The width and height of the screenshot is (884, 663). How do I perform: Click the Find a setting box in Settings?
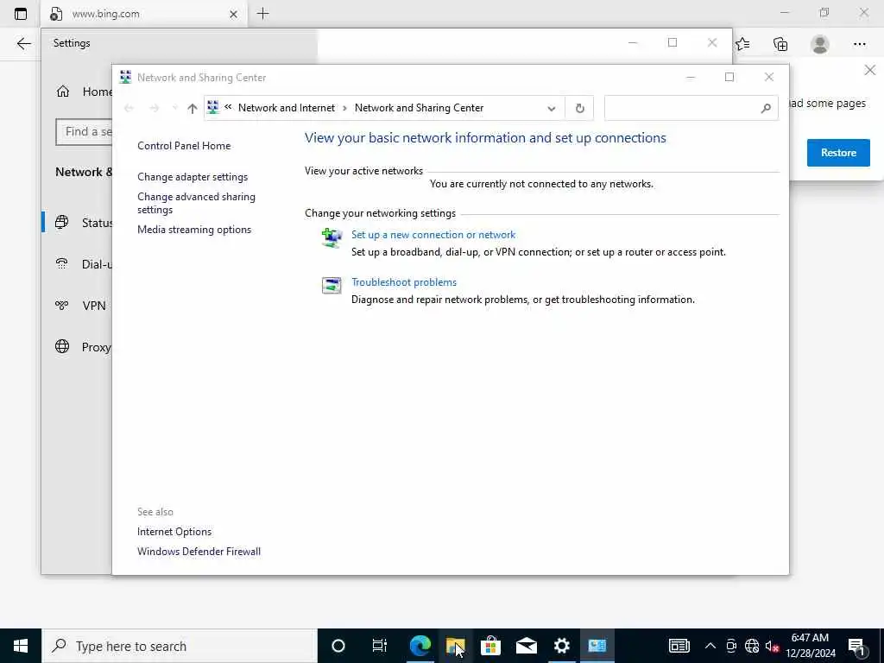84,132
